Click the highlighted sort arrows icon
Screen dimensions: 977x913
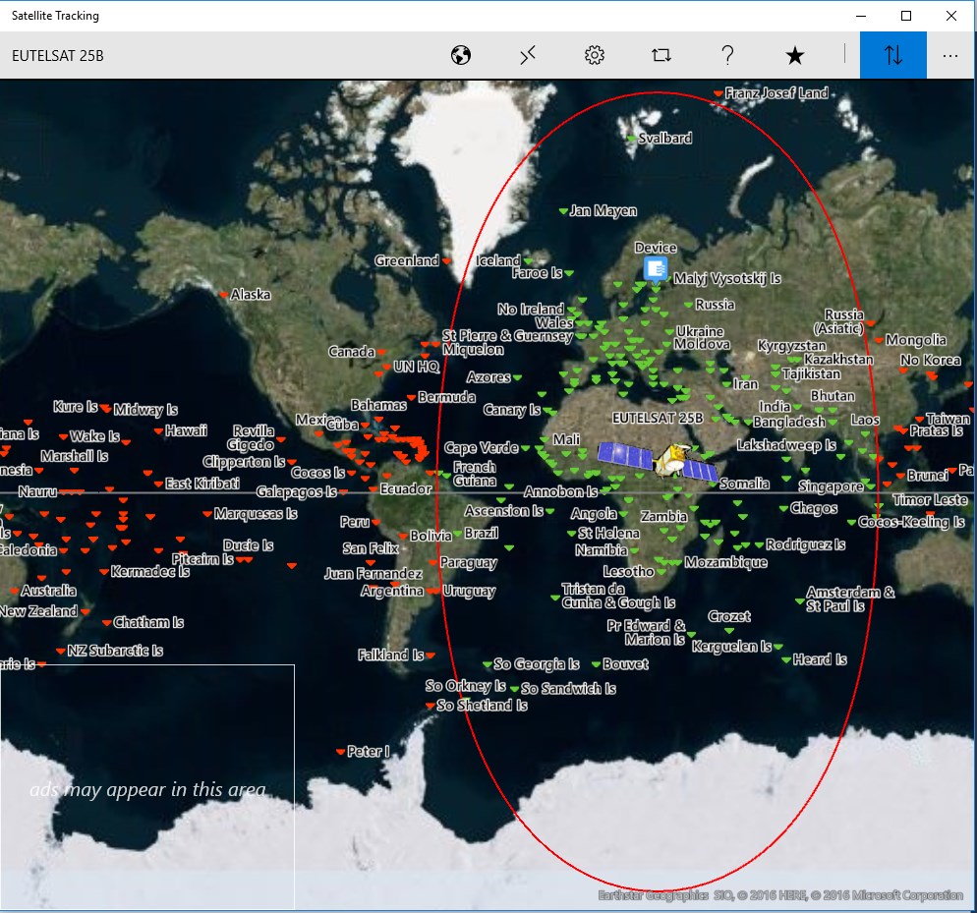(x=892, y=56)
